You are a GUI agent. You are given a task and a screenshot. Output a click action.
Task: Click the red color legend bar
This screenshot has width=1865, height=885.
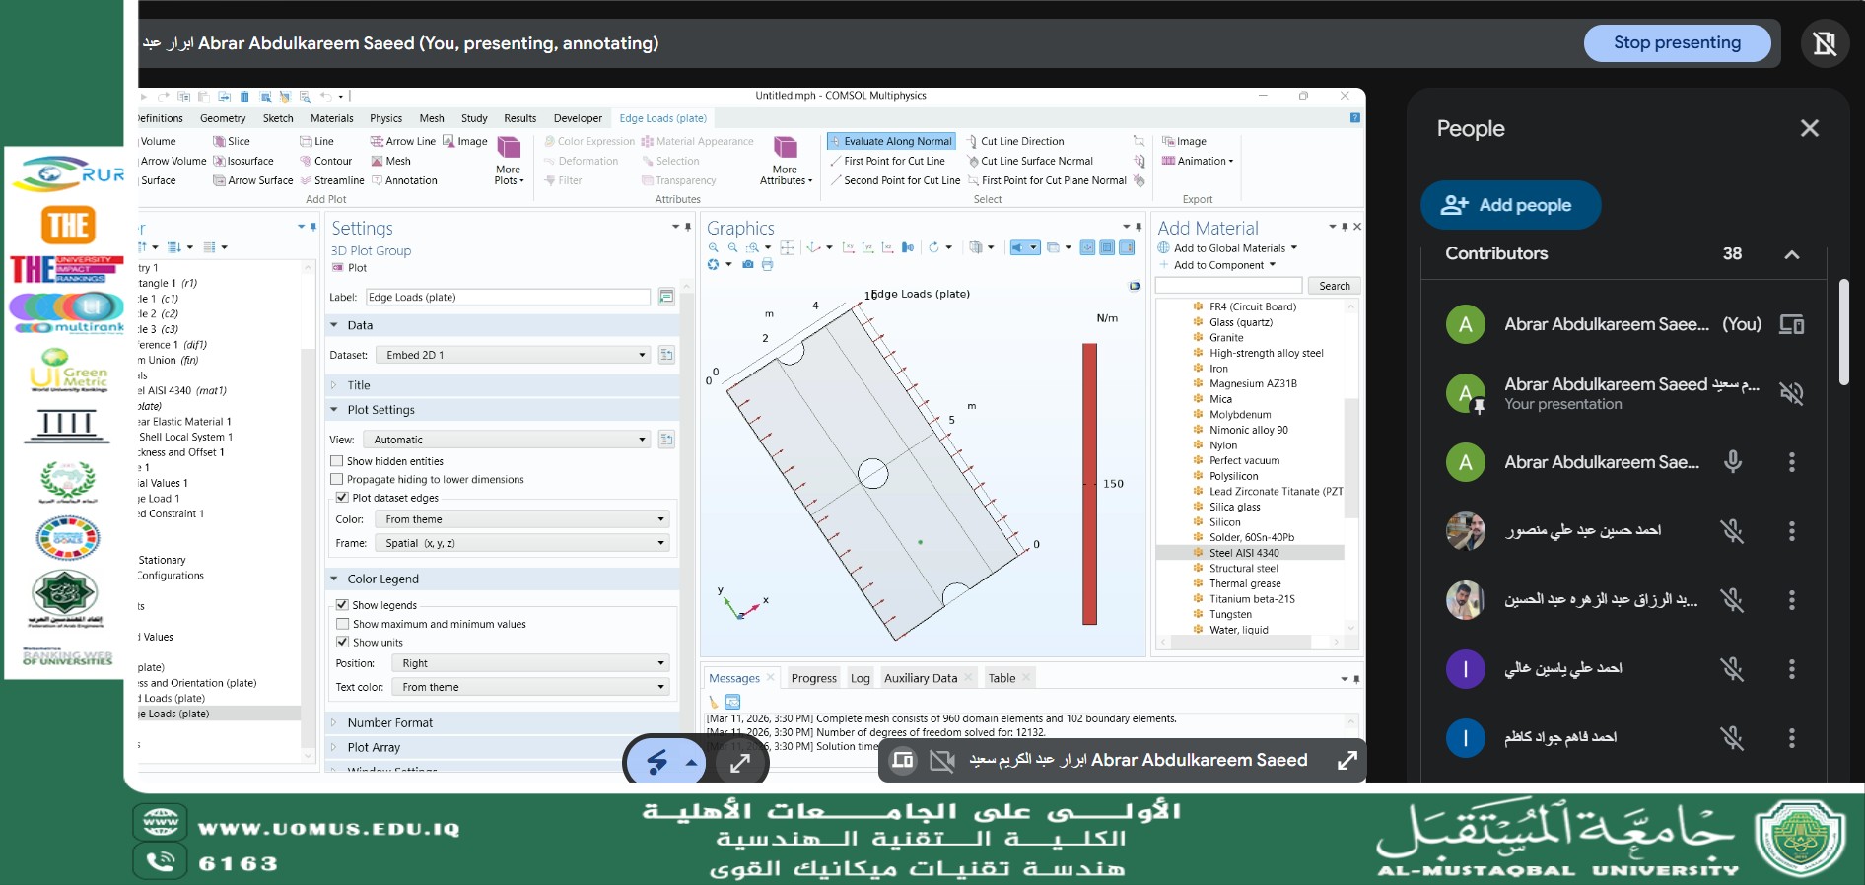pos(1089,483)
